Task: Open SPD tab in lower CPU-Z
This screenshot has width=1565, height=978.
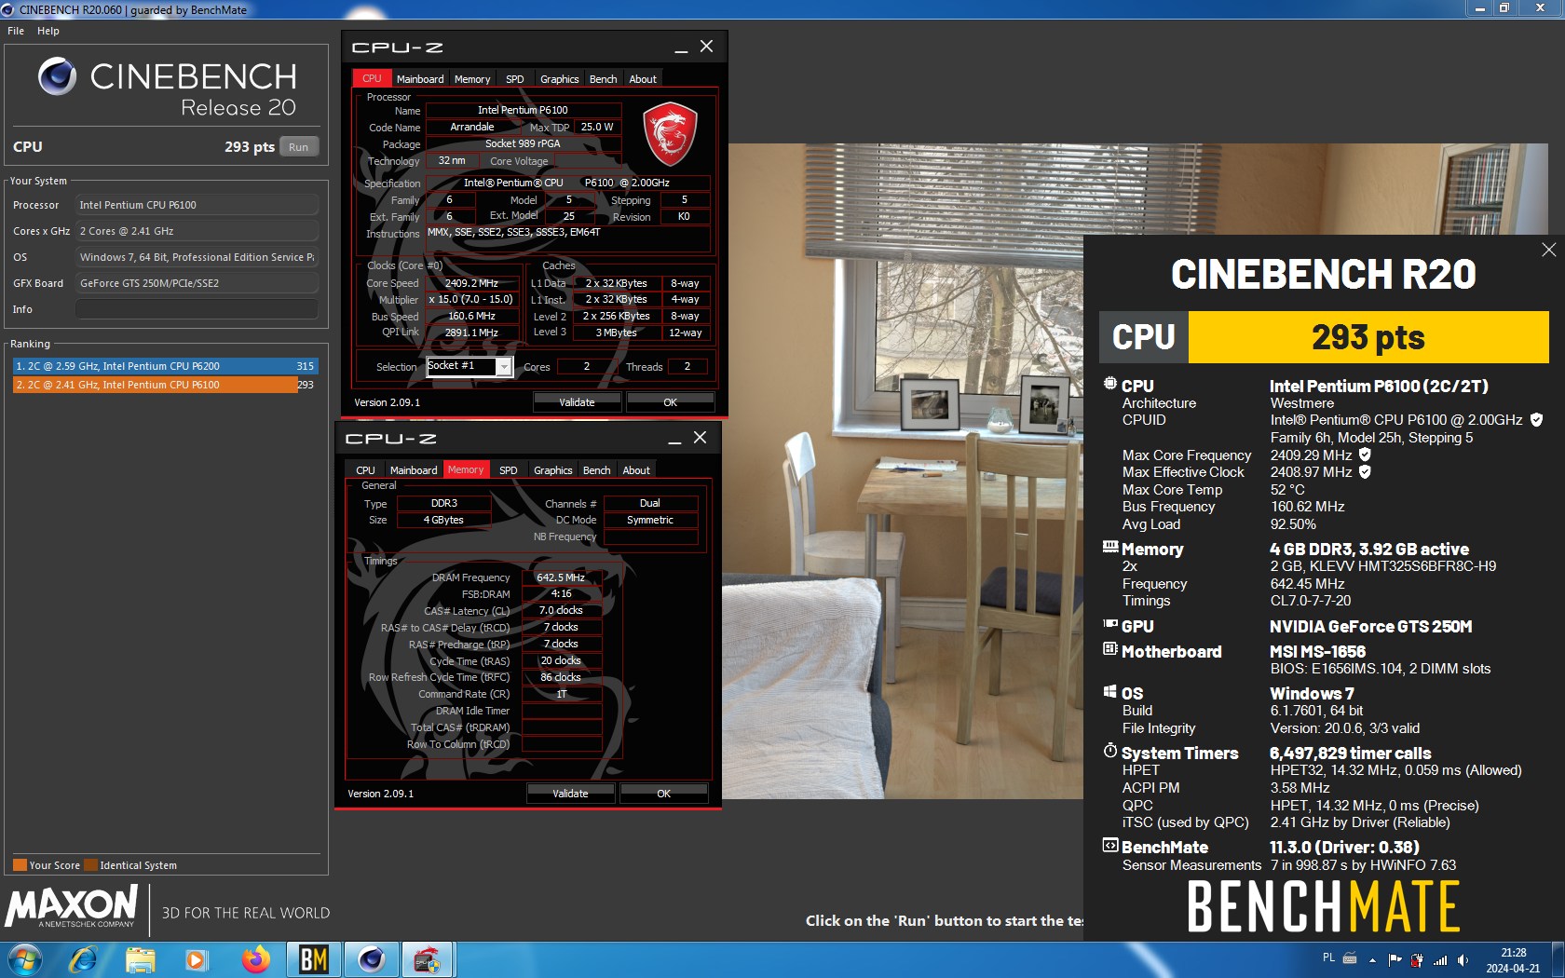Action: point(509,470)
